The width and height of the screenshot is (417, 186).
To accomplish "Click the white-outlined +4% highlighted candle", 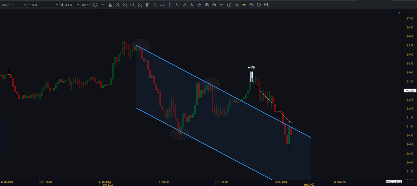I will click(x=251, y=77).
